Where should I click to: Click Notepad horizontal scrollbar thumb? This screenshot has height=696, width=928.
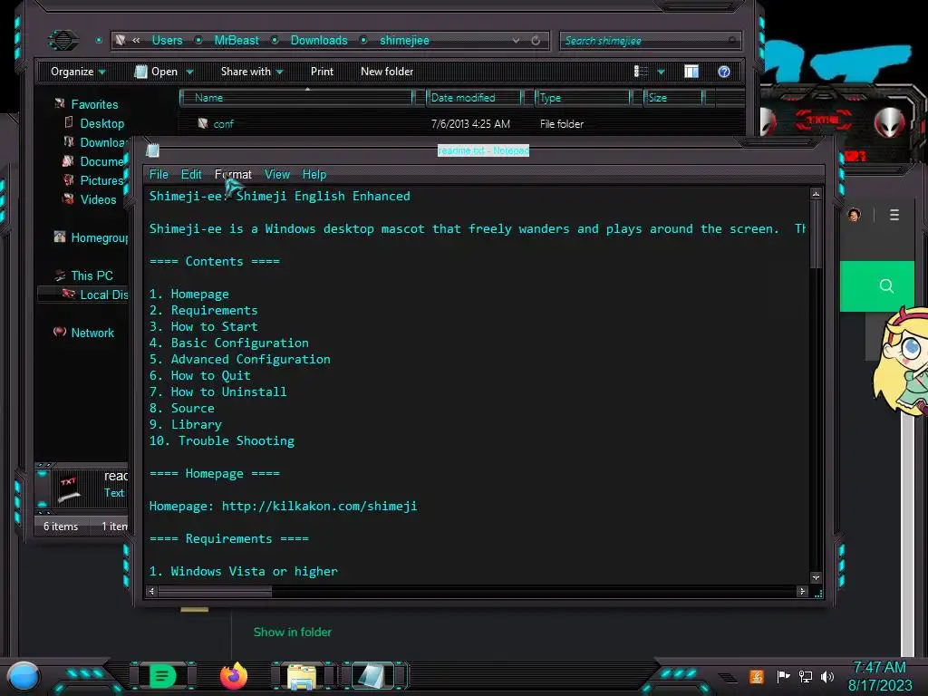click(215, 591)
